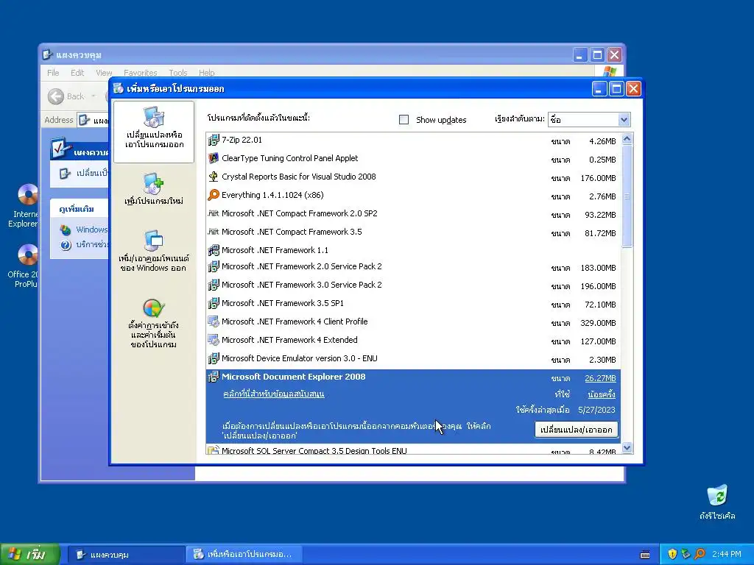Click the 26.27MB size link

[x=600, y=378]
